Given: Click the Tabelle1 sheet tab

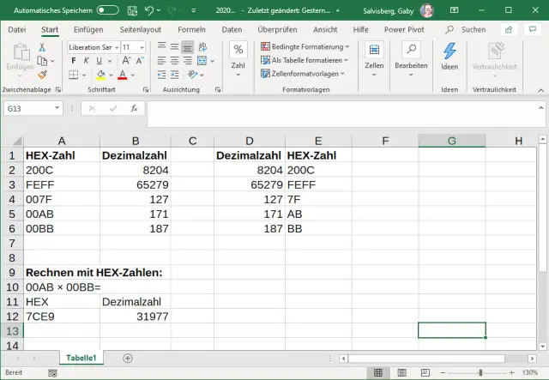Looking at the screenshot, I should pyautogui.click(x=82, y=358).
